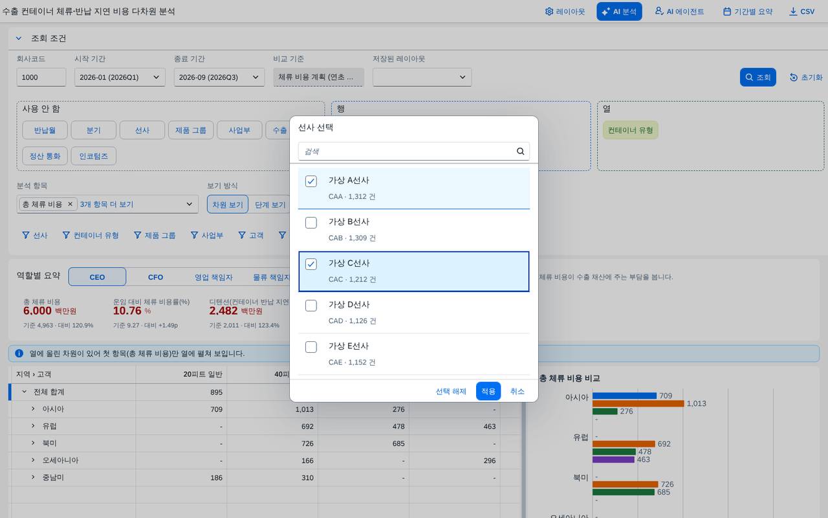Click the blue 아시아 709 chart bar
This screenshot has height=518, width=828.
[624, 396]
